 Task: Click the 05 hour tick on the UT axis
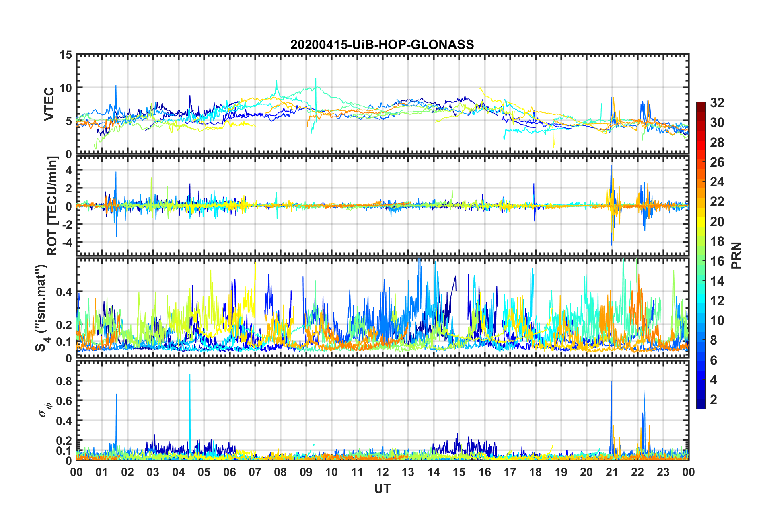[x=204, y=472]
